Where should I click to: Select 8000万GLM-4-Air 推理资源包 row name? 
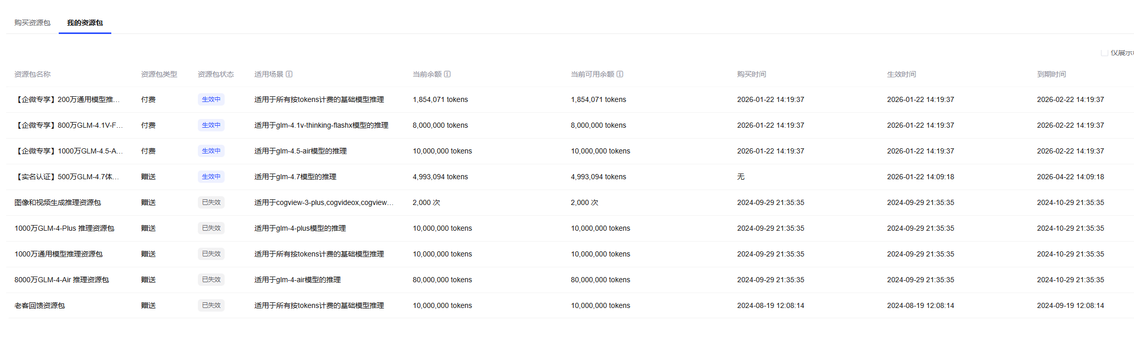click(62, 280)
